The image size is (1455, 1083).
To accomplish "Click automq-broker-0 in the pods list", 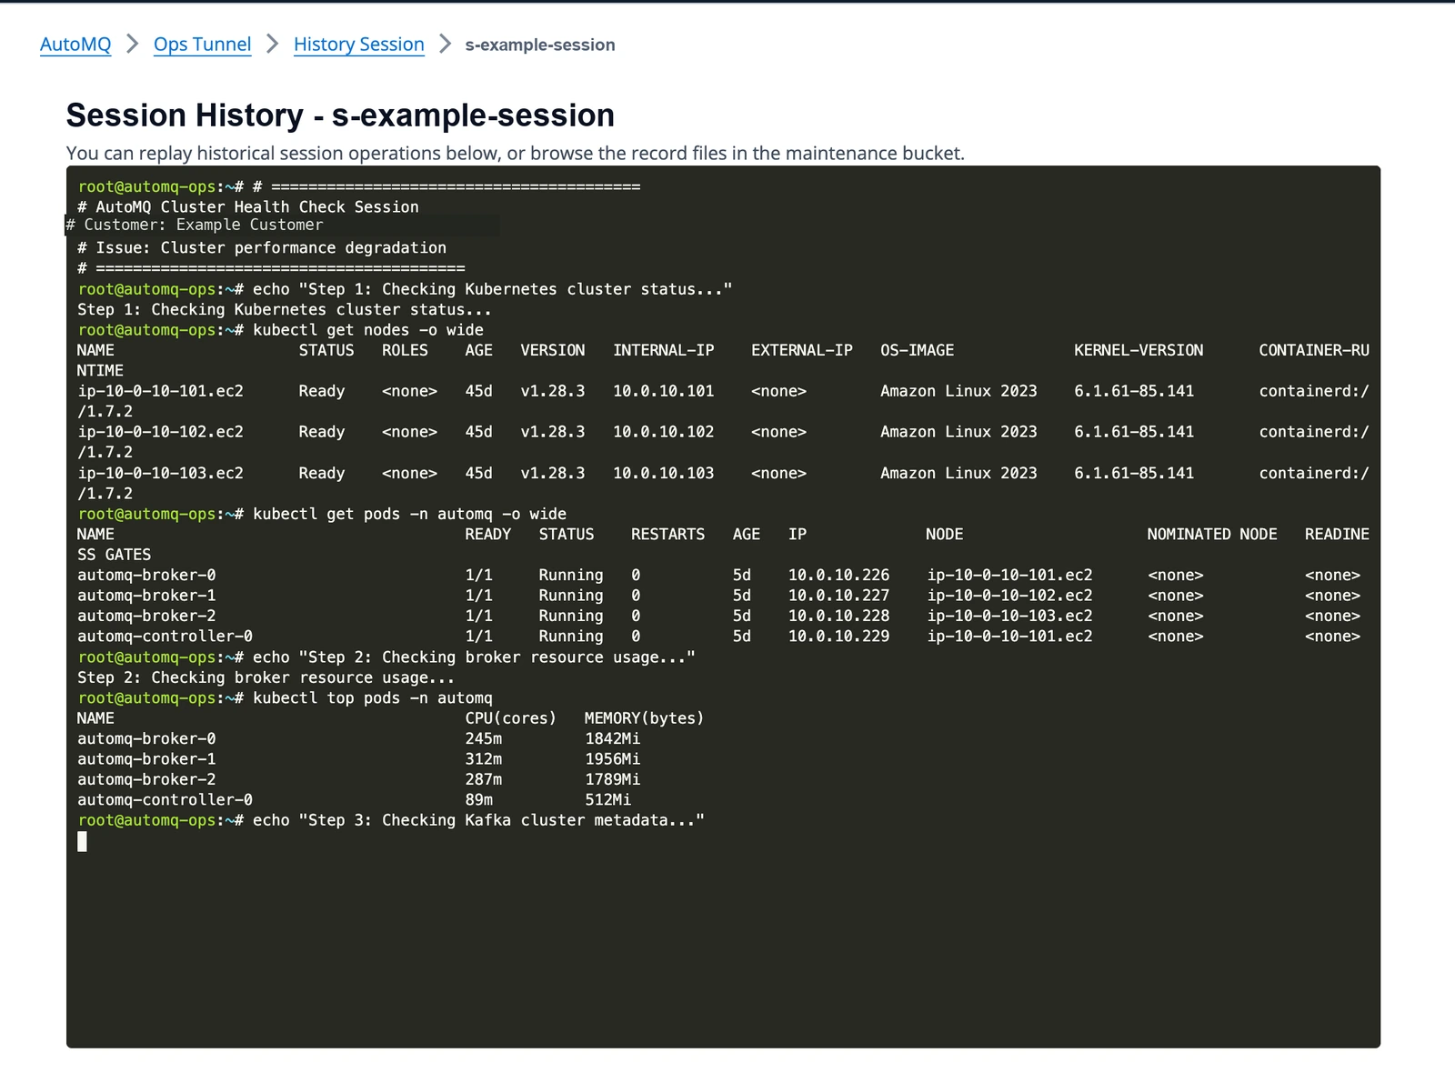I will [146, 575].
